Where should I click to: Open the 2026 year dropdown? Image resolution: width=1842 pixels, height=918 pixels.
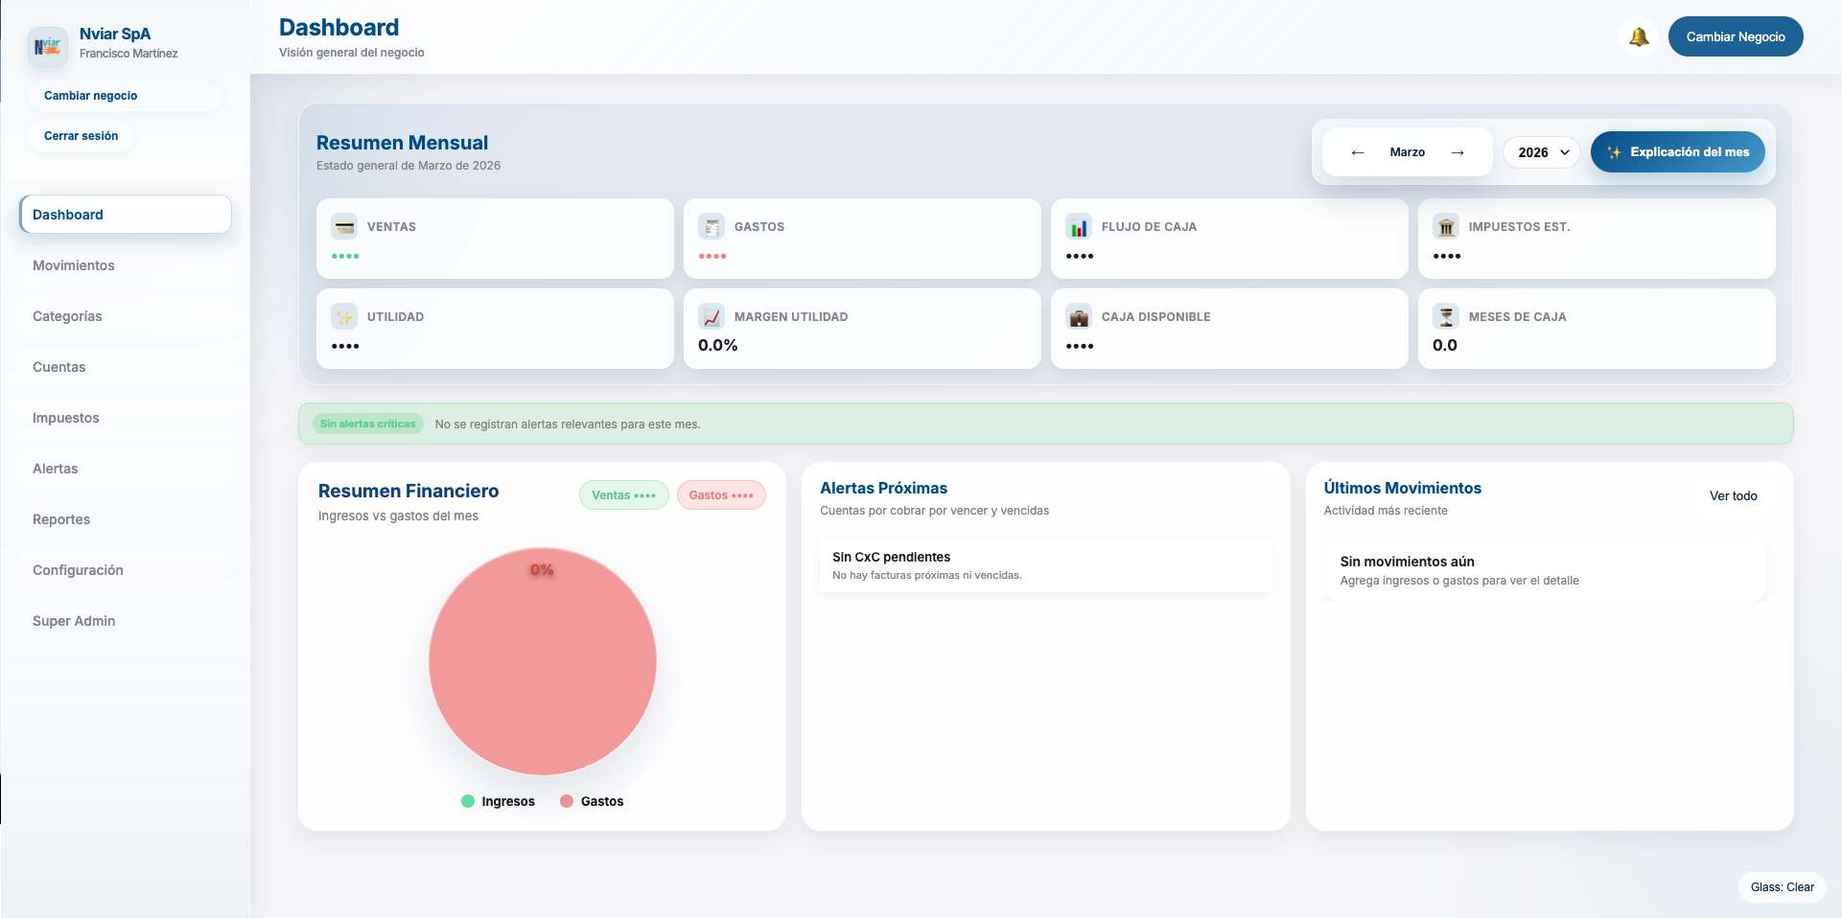[x=1541, y=152]
